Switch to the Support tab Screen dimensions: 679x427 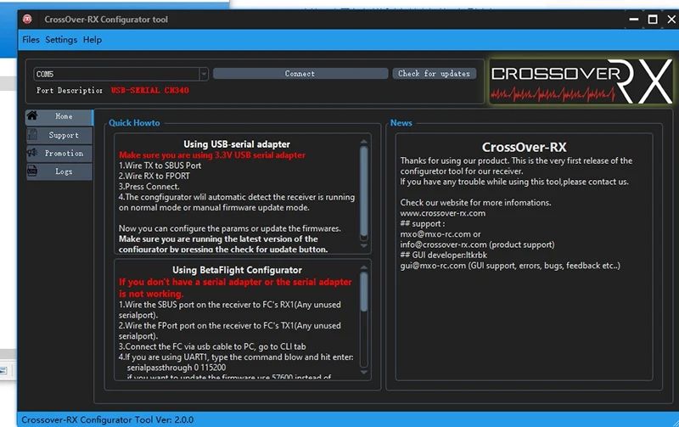click(x=59, y=135)
